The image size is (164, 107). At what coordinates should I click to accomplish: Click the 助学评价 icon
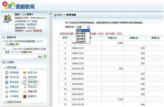[7, 92]
